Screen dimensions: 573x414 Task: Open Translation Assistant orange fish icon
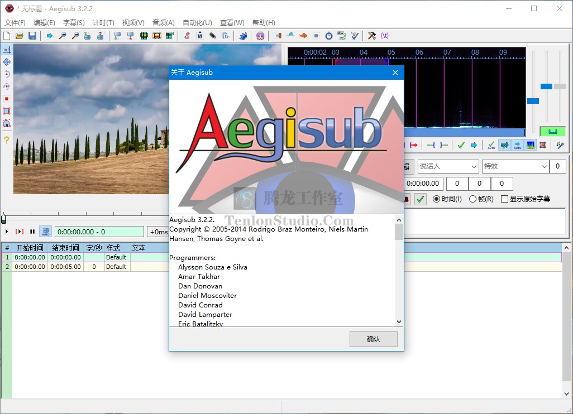point(303,35)
